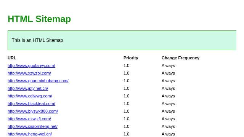This screenshot has width=244, height=137.
Task: Open the guofanyy.com link
Action: [31, 65]
